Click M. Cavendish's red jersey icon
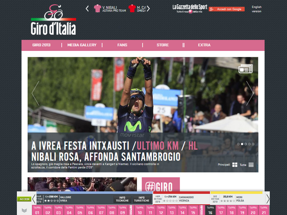The image size is (287, 215). (x=132, y=9)
